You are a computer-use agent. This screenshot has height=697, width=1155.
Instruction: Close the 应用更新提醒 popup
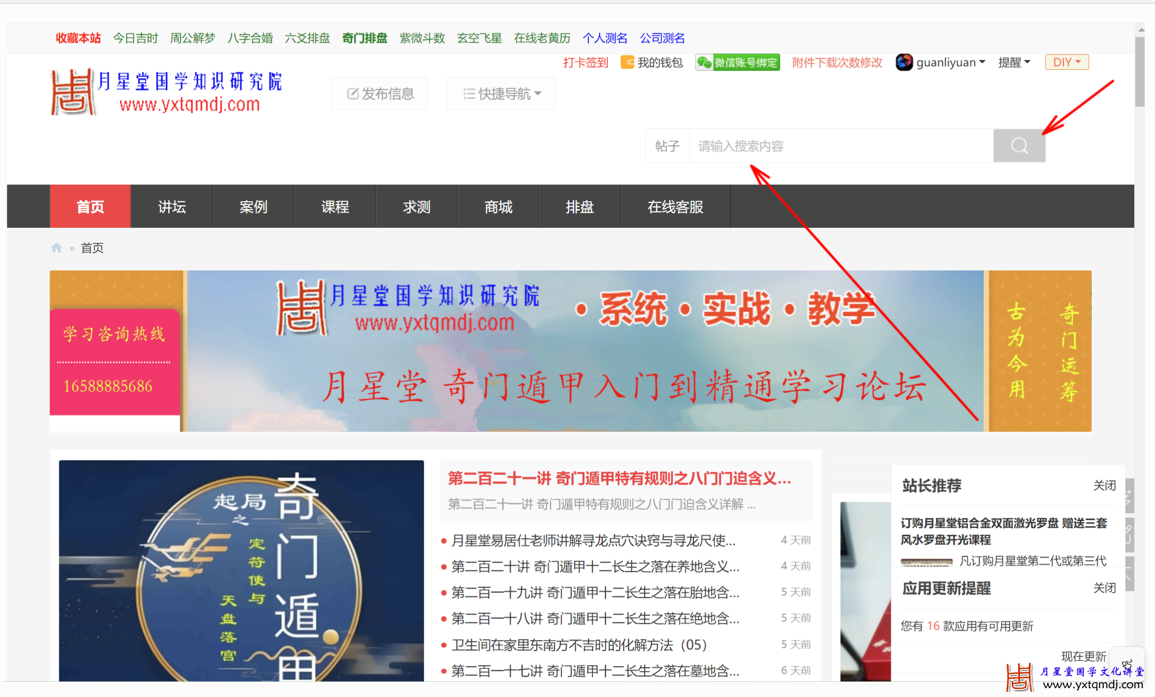pyautogui.click(x=1104, y=588)
